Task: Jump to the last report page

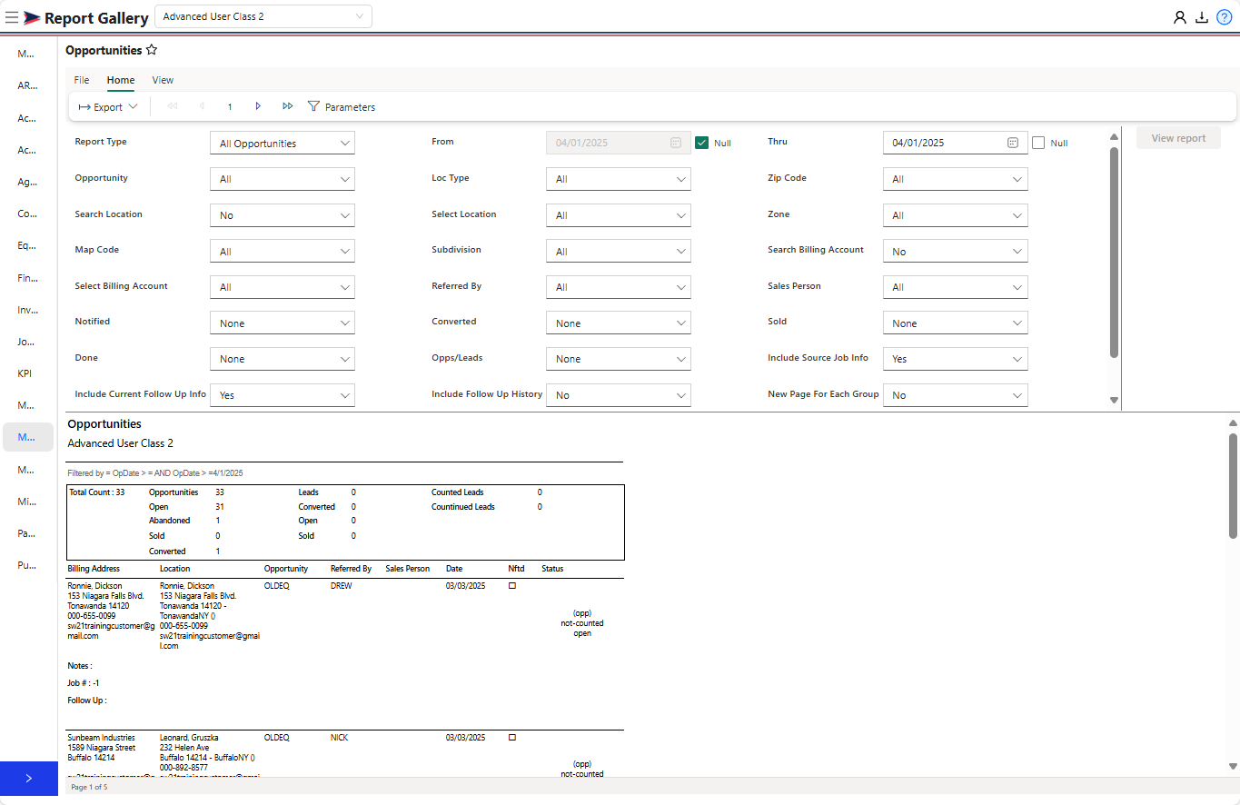Action: 287,106
